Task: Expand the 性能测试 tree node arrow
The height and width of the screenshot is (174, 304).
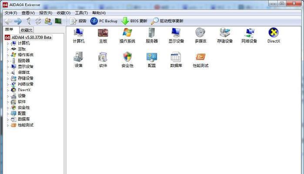Action: point(8,126)
